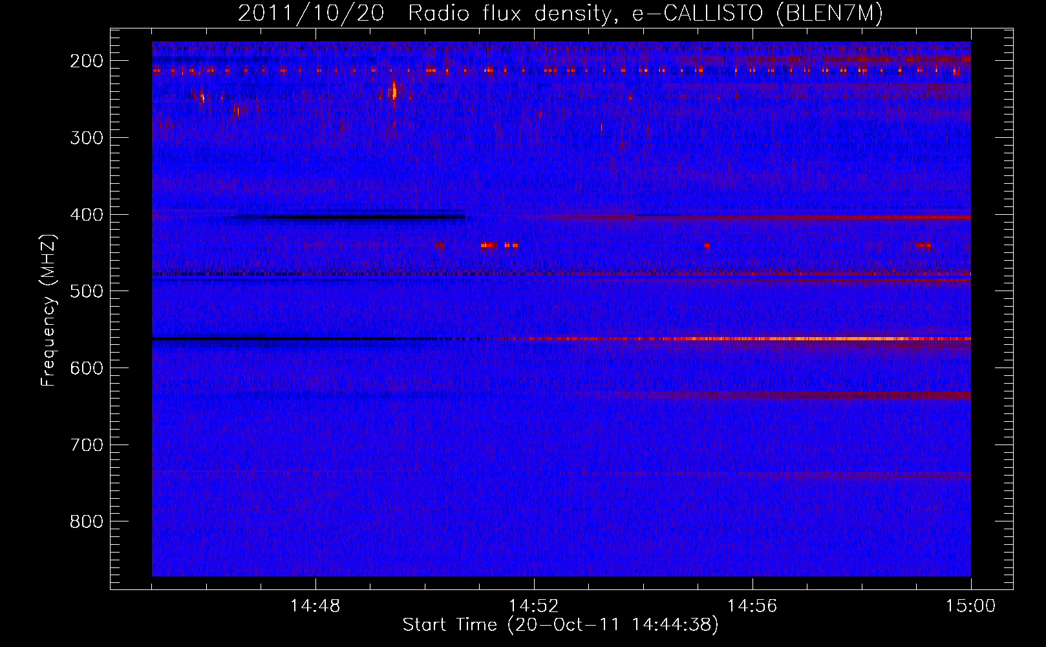
Task: Click the bright yellow burst near 14:49
Action: [394, 90]
